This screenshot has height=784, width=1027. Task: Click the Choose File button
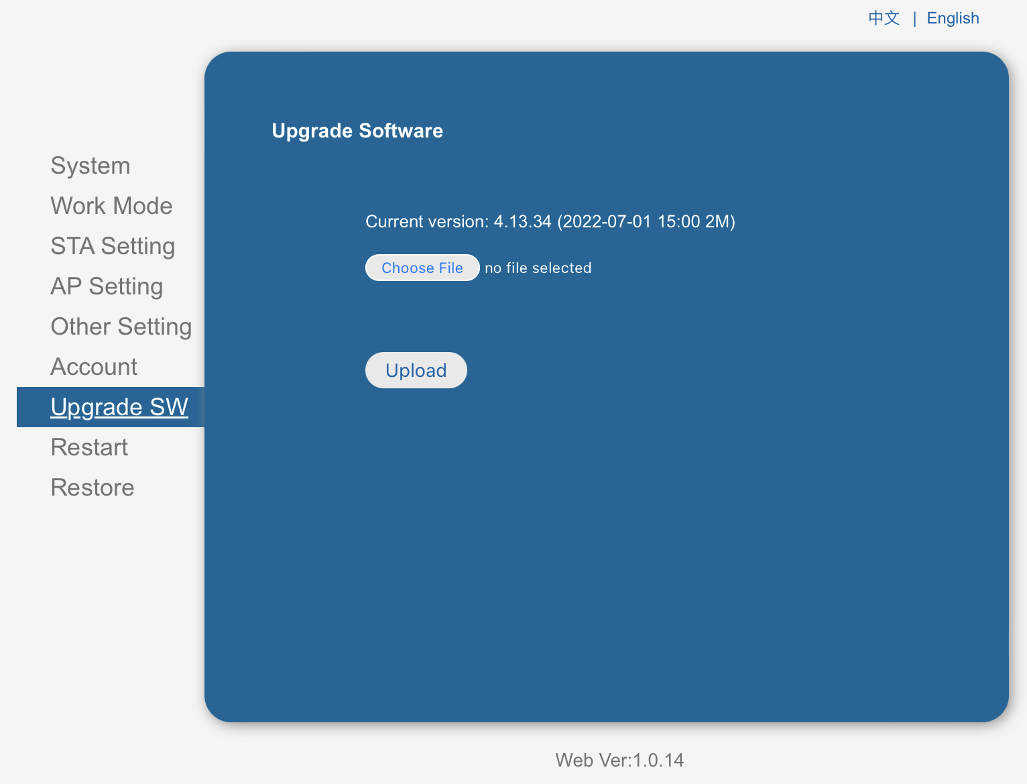coord(422,268)
